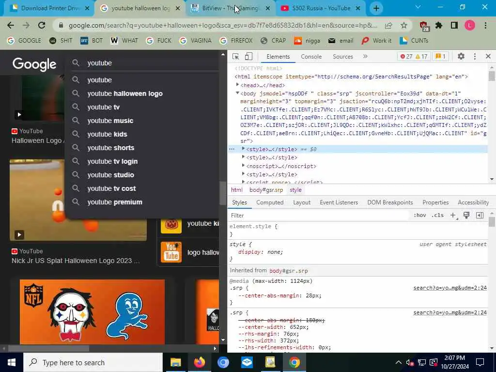Switch to the Sources tab
This screenshot has height=372, width=496.
click(x=342, y=57)
